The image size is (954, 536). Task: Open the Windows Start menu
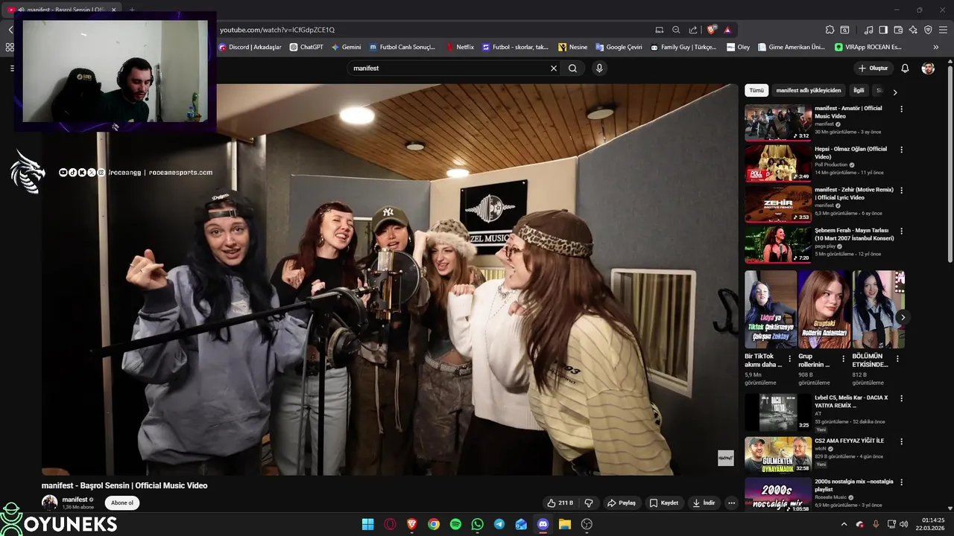367,524
